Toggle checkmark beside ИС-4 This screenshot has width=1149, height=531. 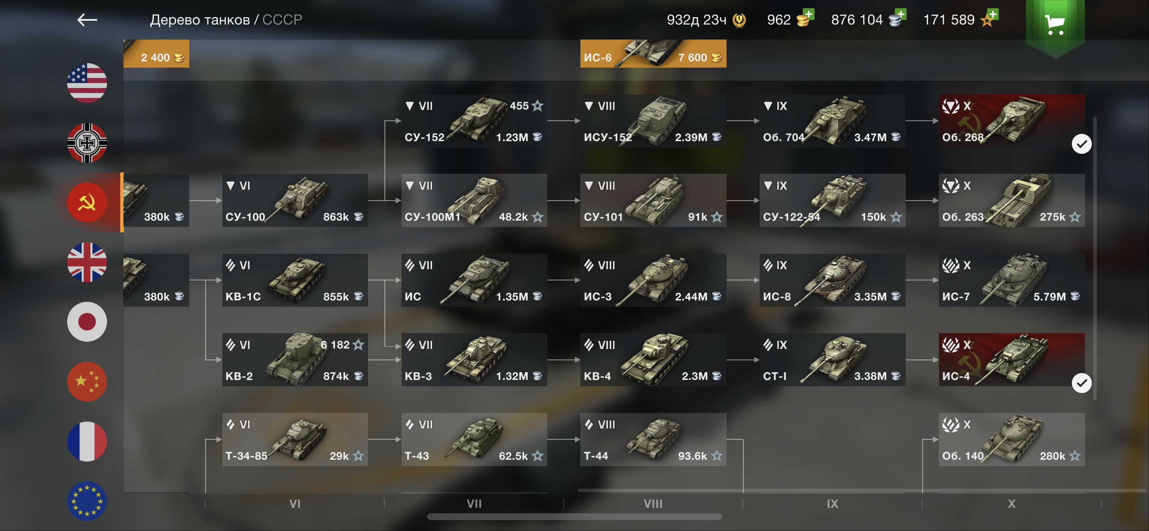tap(1082, 383)
